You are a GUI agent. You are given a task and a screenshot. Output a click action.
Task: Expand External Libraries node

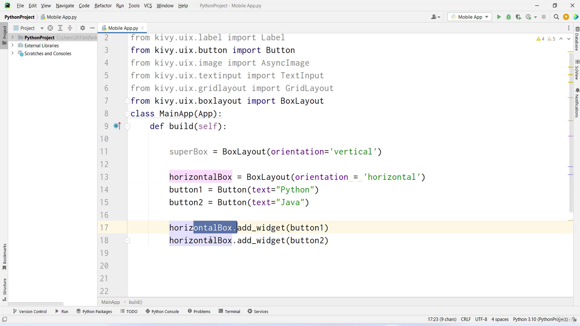pos(12,45)
